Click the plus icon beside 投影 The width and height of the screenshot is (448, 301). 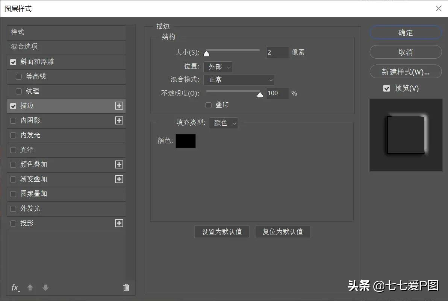(119, 223)
